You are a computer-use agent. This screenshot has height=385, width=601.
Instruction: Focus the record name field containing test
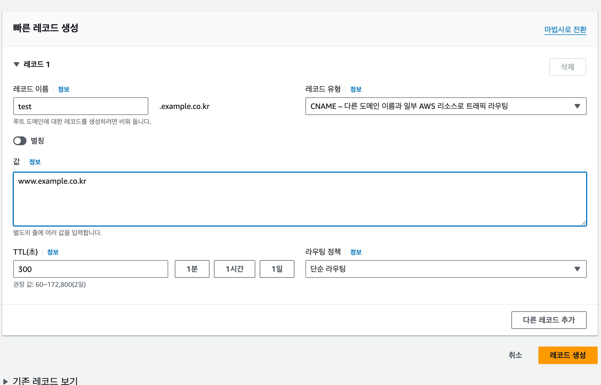[81, 106]
